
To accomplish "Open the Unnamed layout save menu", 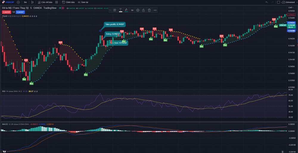I will [288, 2].
